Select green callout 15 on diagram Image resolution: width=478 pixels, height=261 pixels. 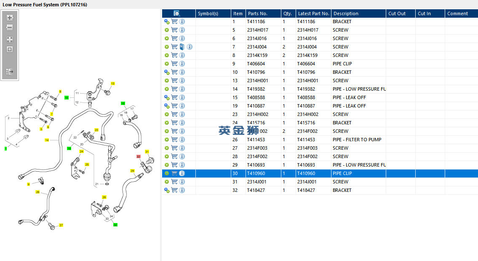[x=123, y=103]
